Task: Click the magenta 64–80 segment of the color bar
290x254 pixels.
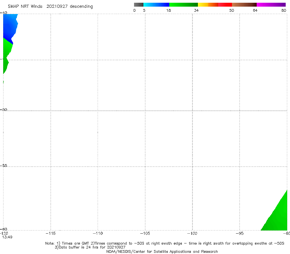Action: [271, 5]
